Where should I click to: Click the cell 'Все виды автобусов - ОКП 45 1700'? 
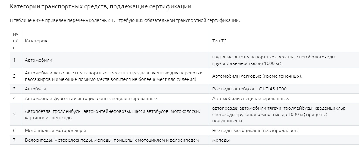(x=284, y=89)
